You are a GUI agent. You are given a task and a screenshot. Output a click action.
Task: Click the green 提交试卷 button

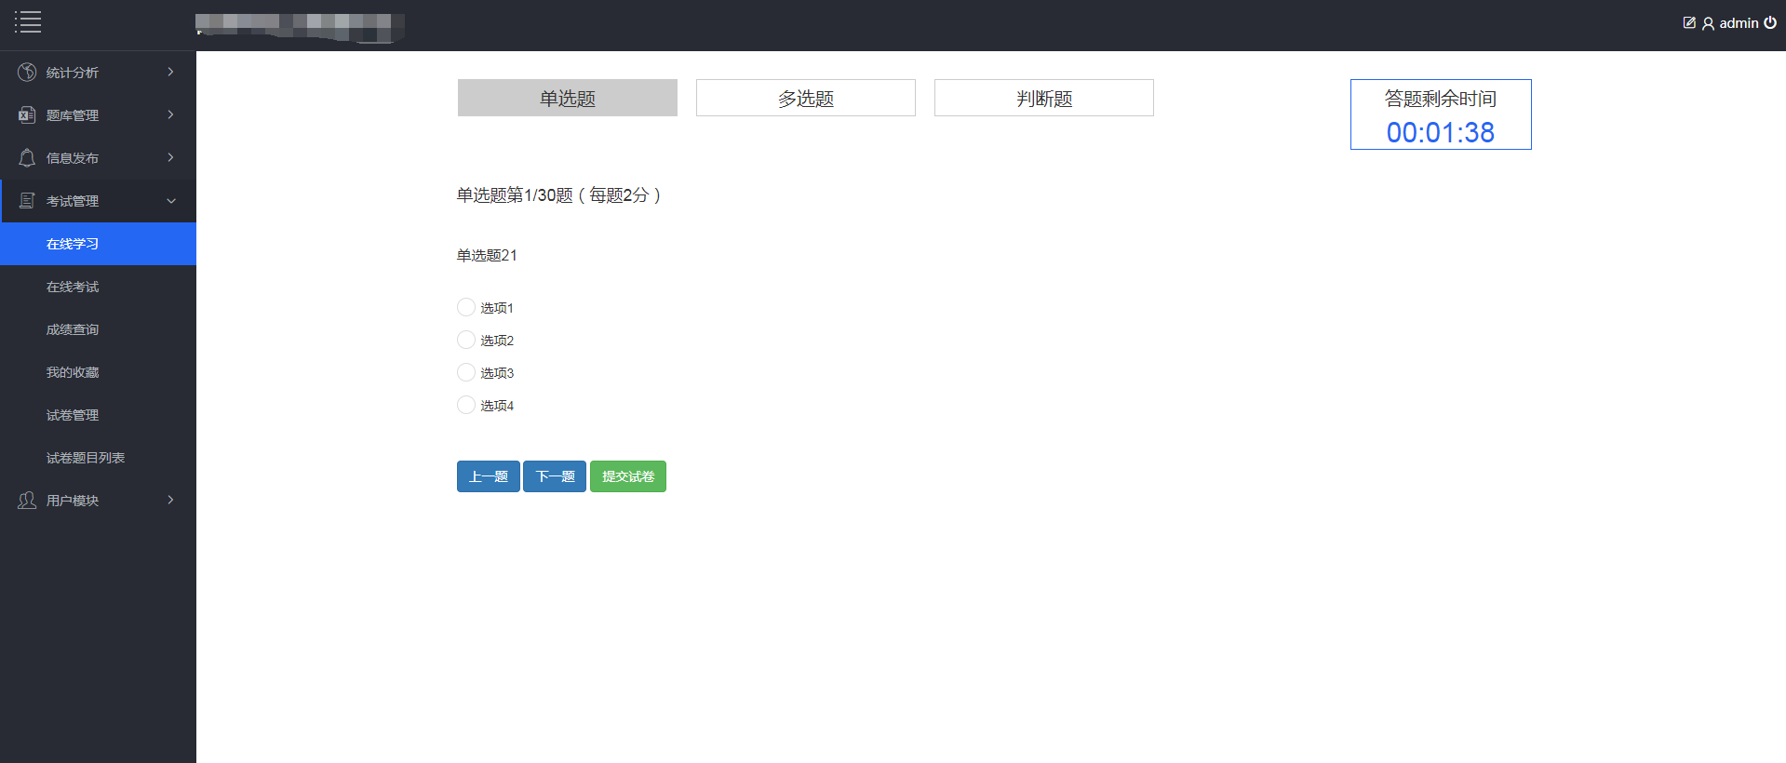click(628, 476)
